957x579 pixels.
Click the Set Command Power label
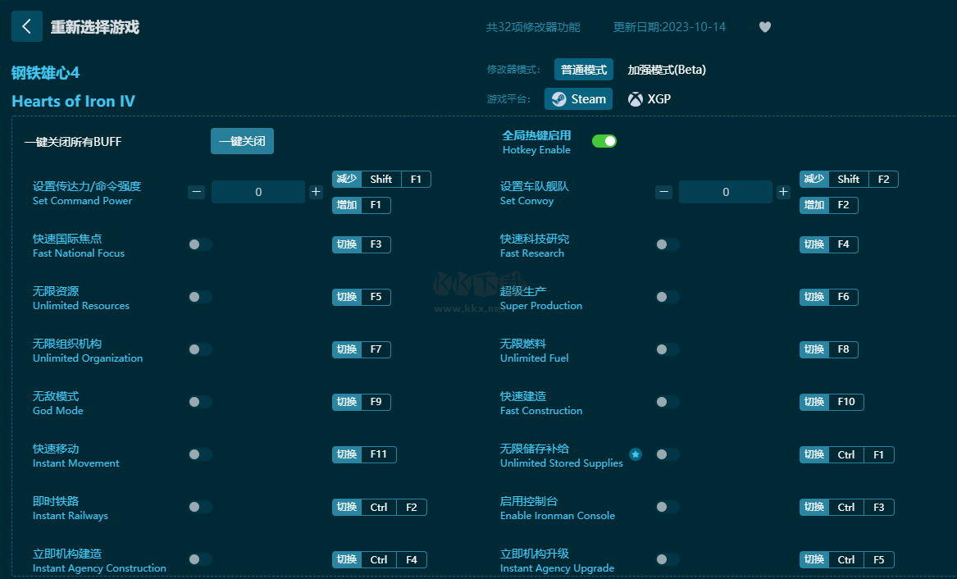pos(82,201)
